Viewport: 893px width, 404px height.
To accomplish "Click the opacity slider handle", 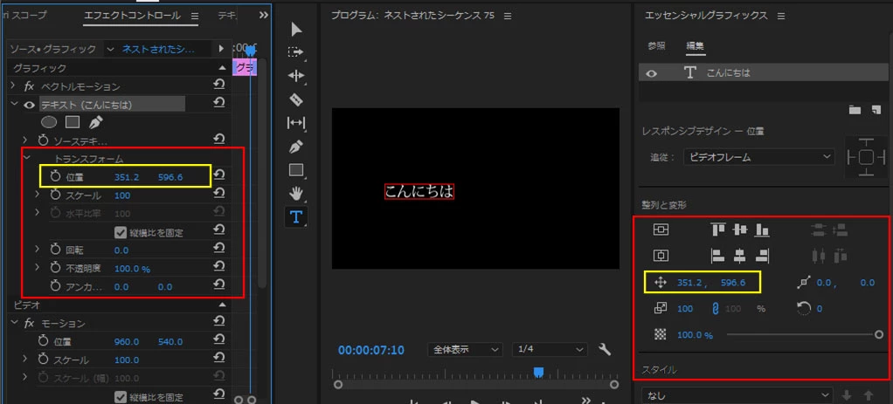I will [x=879, y=334].
